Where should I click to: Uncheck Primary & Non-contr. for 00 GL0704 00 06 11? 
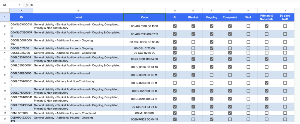click(x=267, y=83)
